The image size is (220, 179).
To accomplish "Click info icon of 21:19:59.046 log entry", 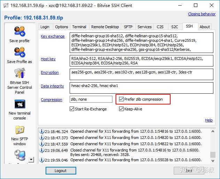I will [41, 160].
